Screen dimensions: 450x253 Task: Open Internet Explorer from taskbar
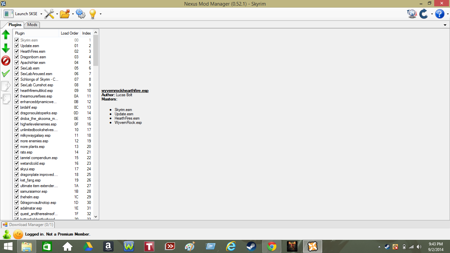[231, 246]
